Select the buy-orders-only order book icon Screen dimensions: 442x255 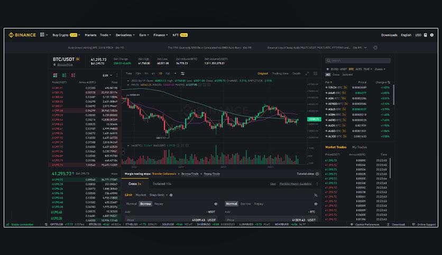click(x=65, y=75)
